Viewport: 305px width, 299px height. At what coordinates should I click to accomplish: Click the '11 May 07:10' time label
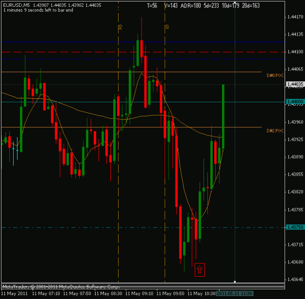coord(46,293)
